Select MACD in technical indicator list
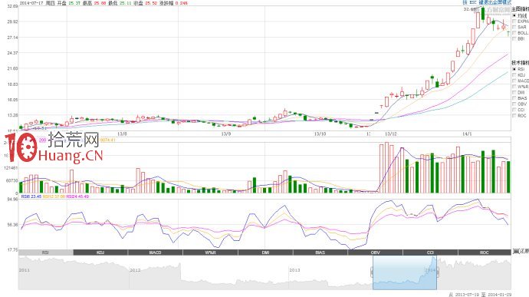Screen dimensions: 529x297 pos(514,81)
